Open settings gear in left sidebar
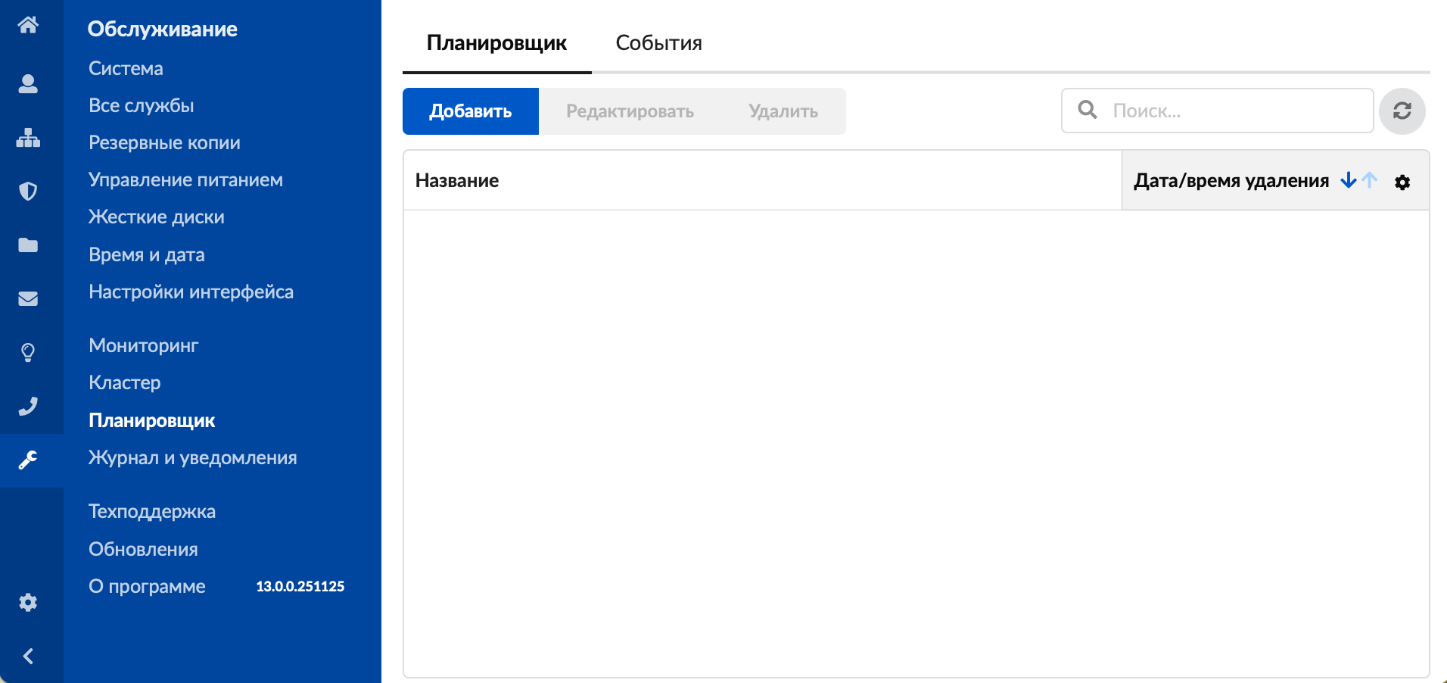Image resolution: width=1447 pixels, height=683 pixels. [x=28, y=603]
